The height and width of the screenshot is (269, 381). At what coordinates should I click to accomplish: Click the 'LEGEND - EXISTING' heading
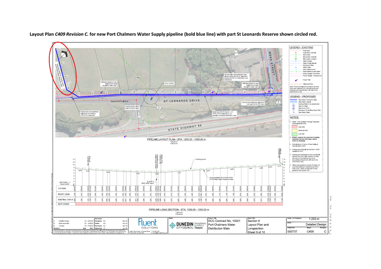[301, 47]
